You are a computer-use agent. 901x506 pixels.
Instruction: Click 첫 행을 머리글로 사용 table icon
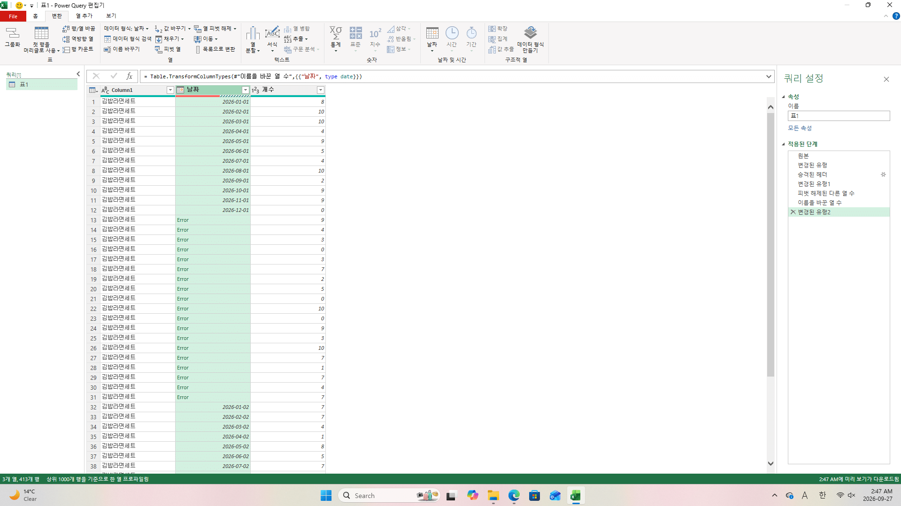point(41,33)
